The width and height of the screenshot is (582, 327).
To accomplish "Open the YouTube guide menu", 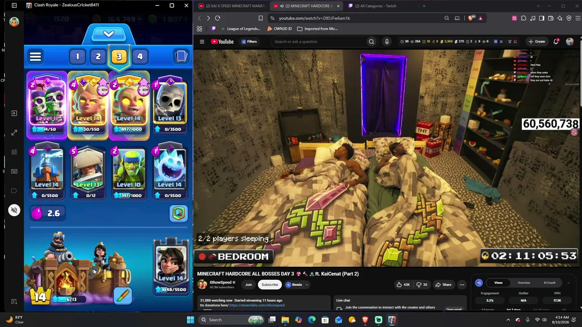I will [x=202, y=42].
